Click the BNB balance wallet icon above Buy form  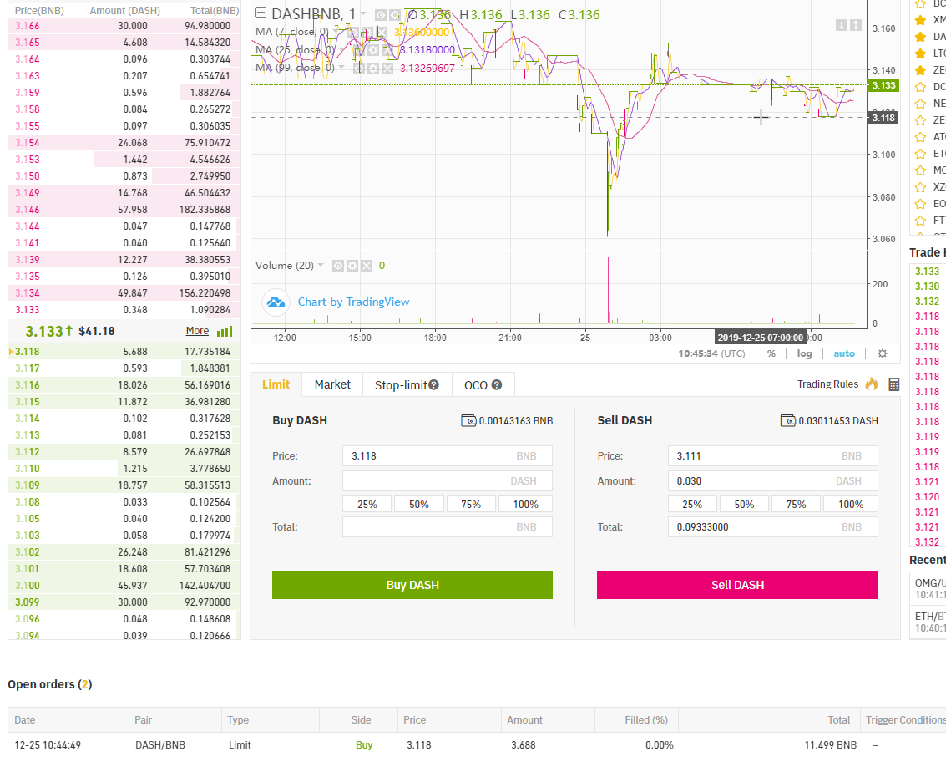tap(468, 420)
